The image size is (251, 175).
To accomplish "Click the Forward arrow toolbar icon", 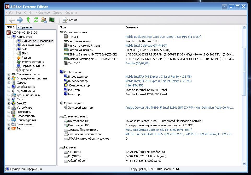I will pyautogui.click(x=20, y=20).
